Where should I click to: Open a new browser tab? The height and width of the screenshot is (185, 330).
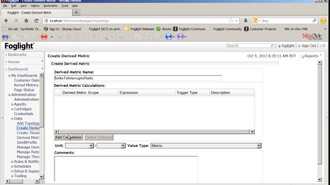pos(76,12)
